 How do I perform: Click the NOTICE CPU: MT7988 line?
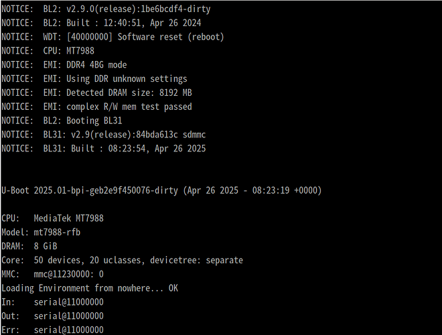click(x=48, y=51)
